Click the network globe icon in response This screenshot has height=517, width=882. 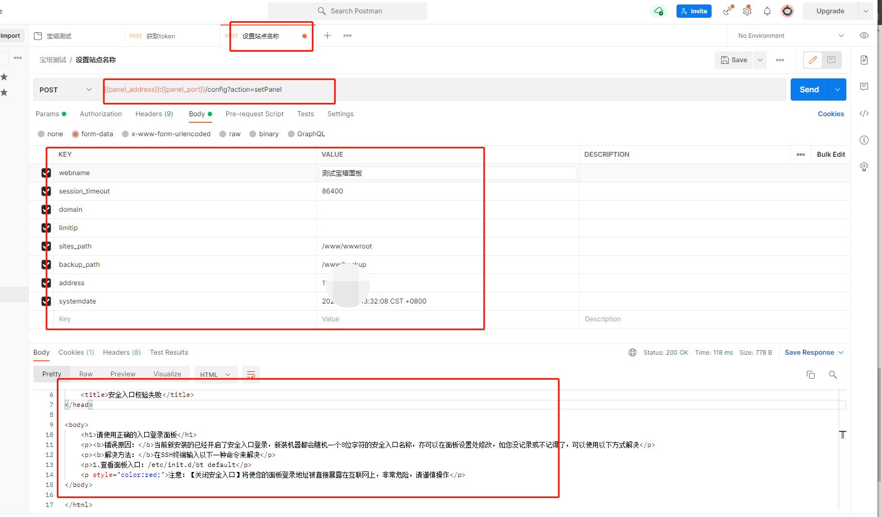coord(633,352)
